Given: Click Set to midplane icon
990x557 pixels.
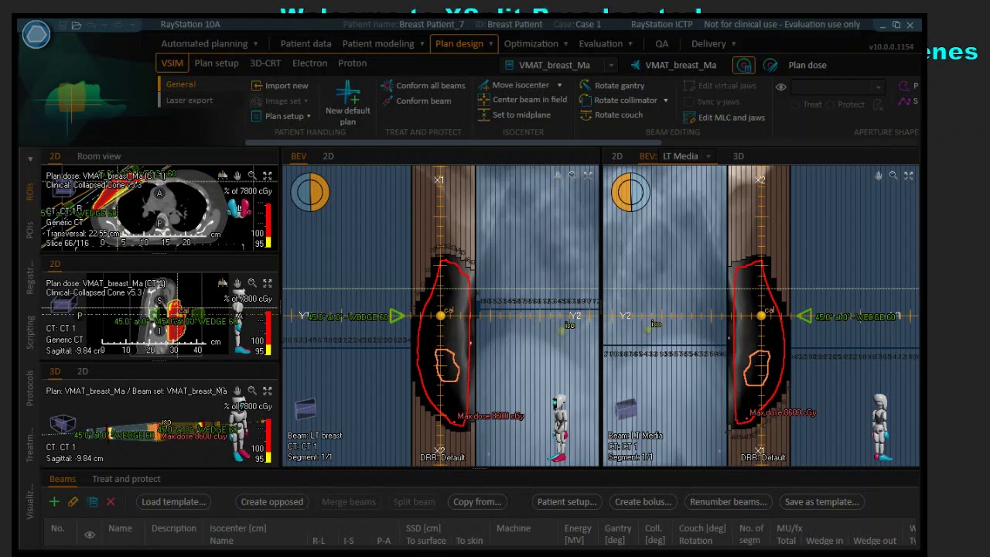Looking at the screenshot, I should pos(484,114).
